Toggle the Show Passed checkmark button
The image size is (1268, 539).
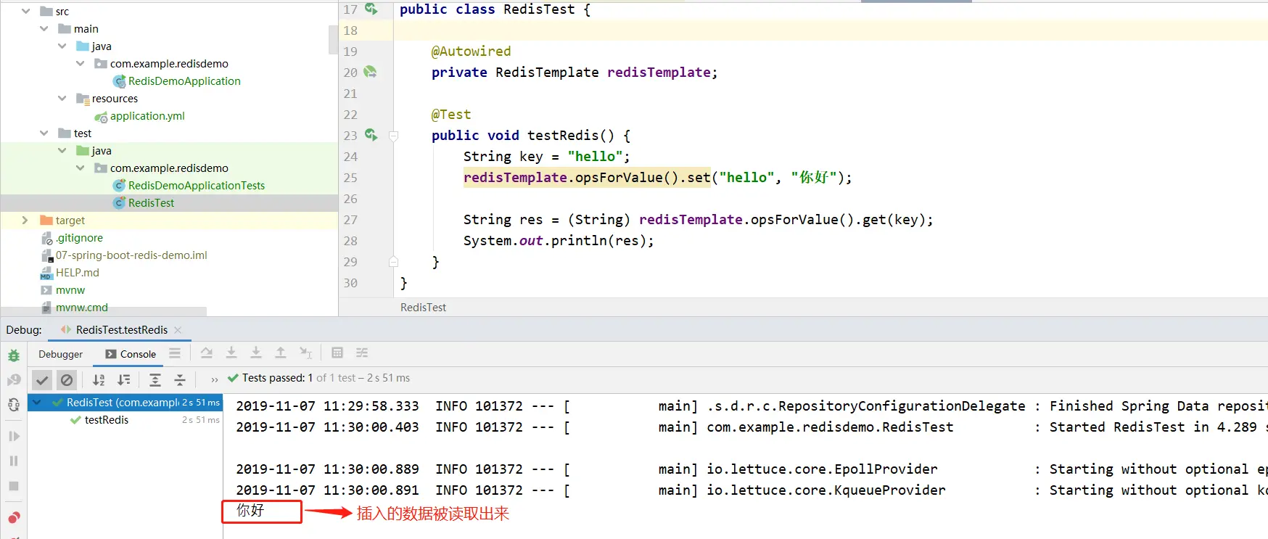tap(42, 379)
